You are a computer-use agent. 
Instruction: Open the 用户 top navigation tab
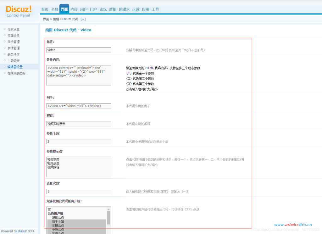[x=84, y=9]
